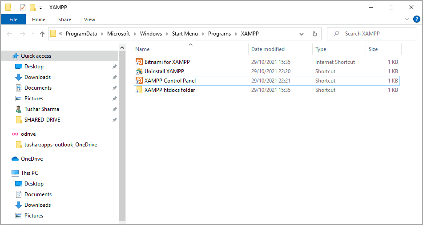Click the XAMPP Control Panel icon

tap(139, 81)
